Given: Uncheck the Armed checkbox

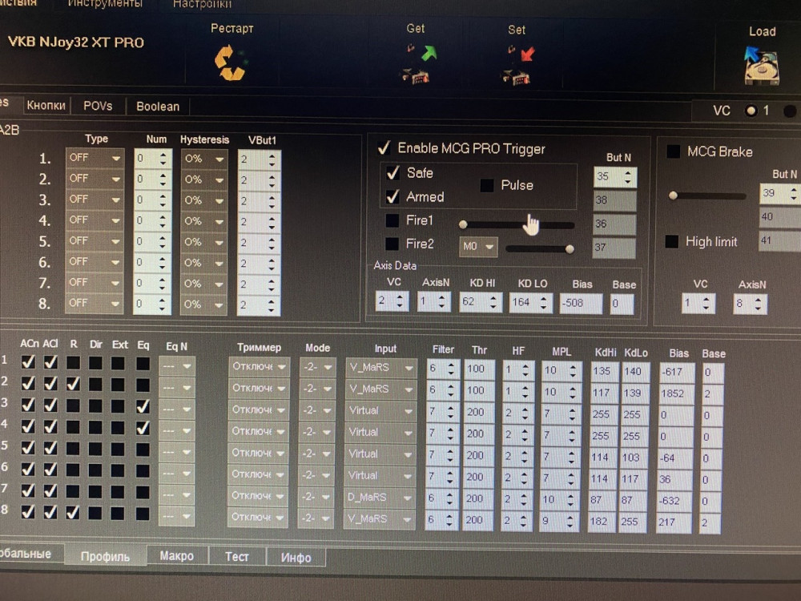Looking at the screenshot, I should tap(392, 196).
